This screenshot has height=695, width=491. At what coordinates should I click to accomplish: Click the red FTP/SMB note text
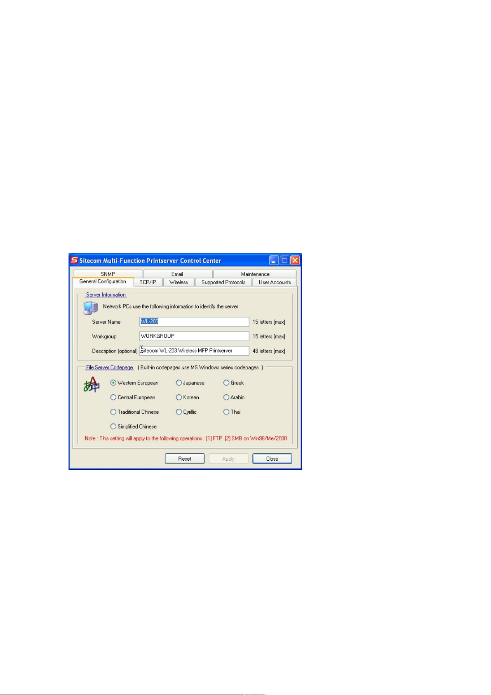(x=186, y=438)
